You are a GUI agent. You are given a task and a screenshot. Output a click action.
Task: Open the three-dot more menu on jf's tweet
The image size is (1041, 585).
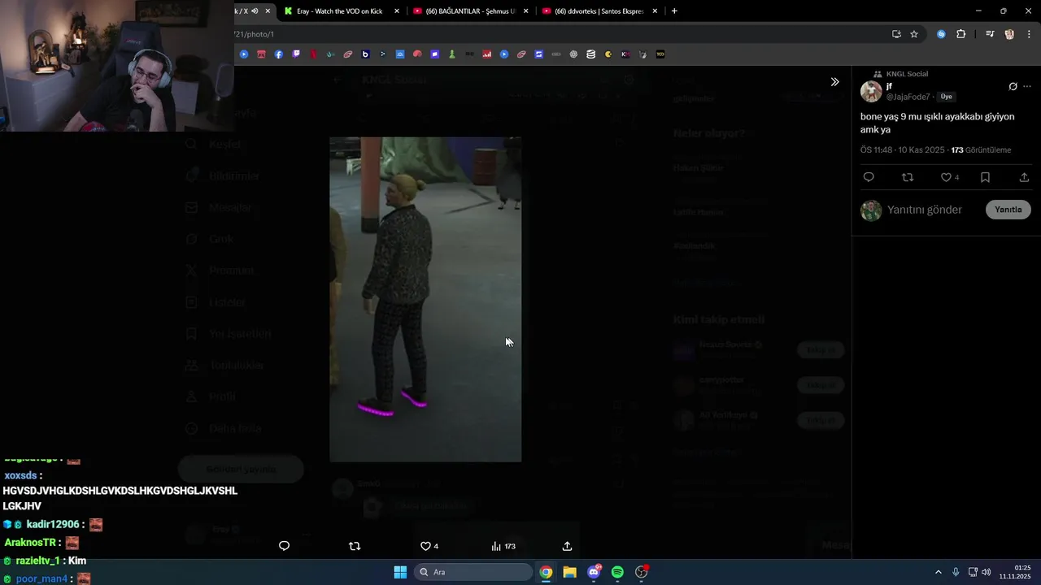pyautogui.click(x=1027, y=86)
